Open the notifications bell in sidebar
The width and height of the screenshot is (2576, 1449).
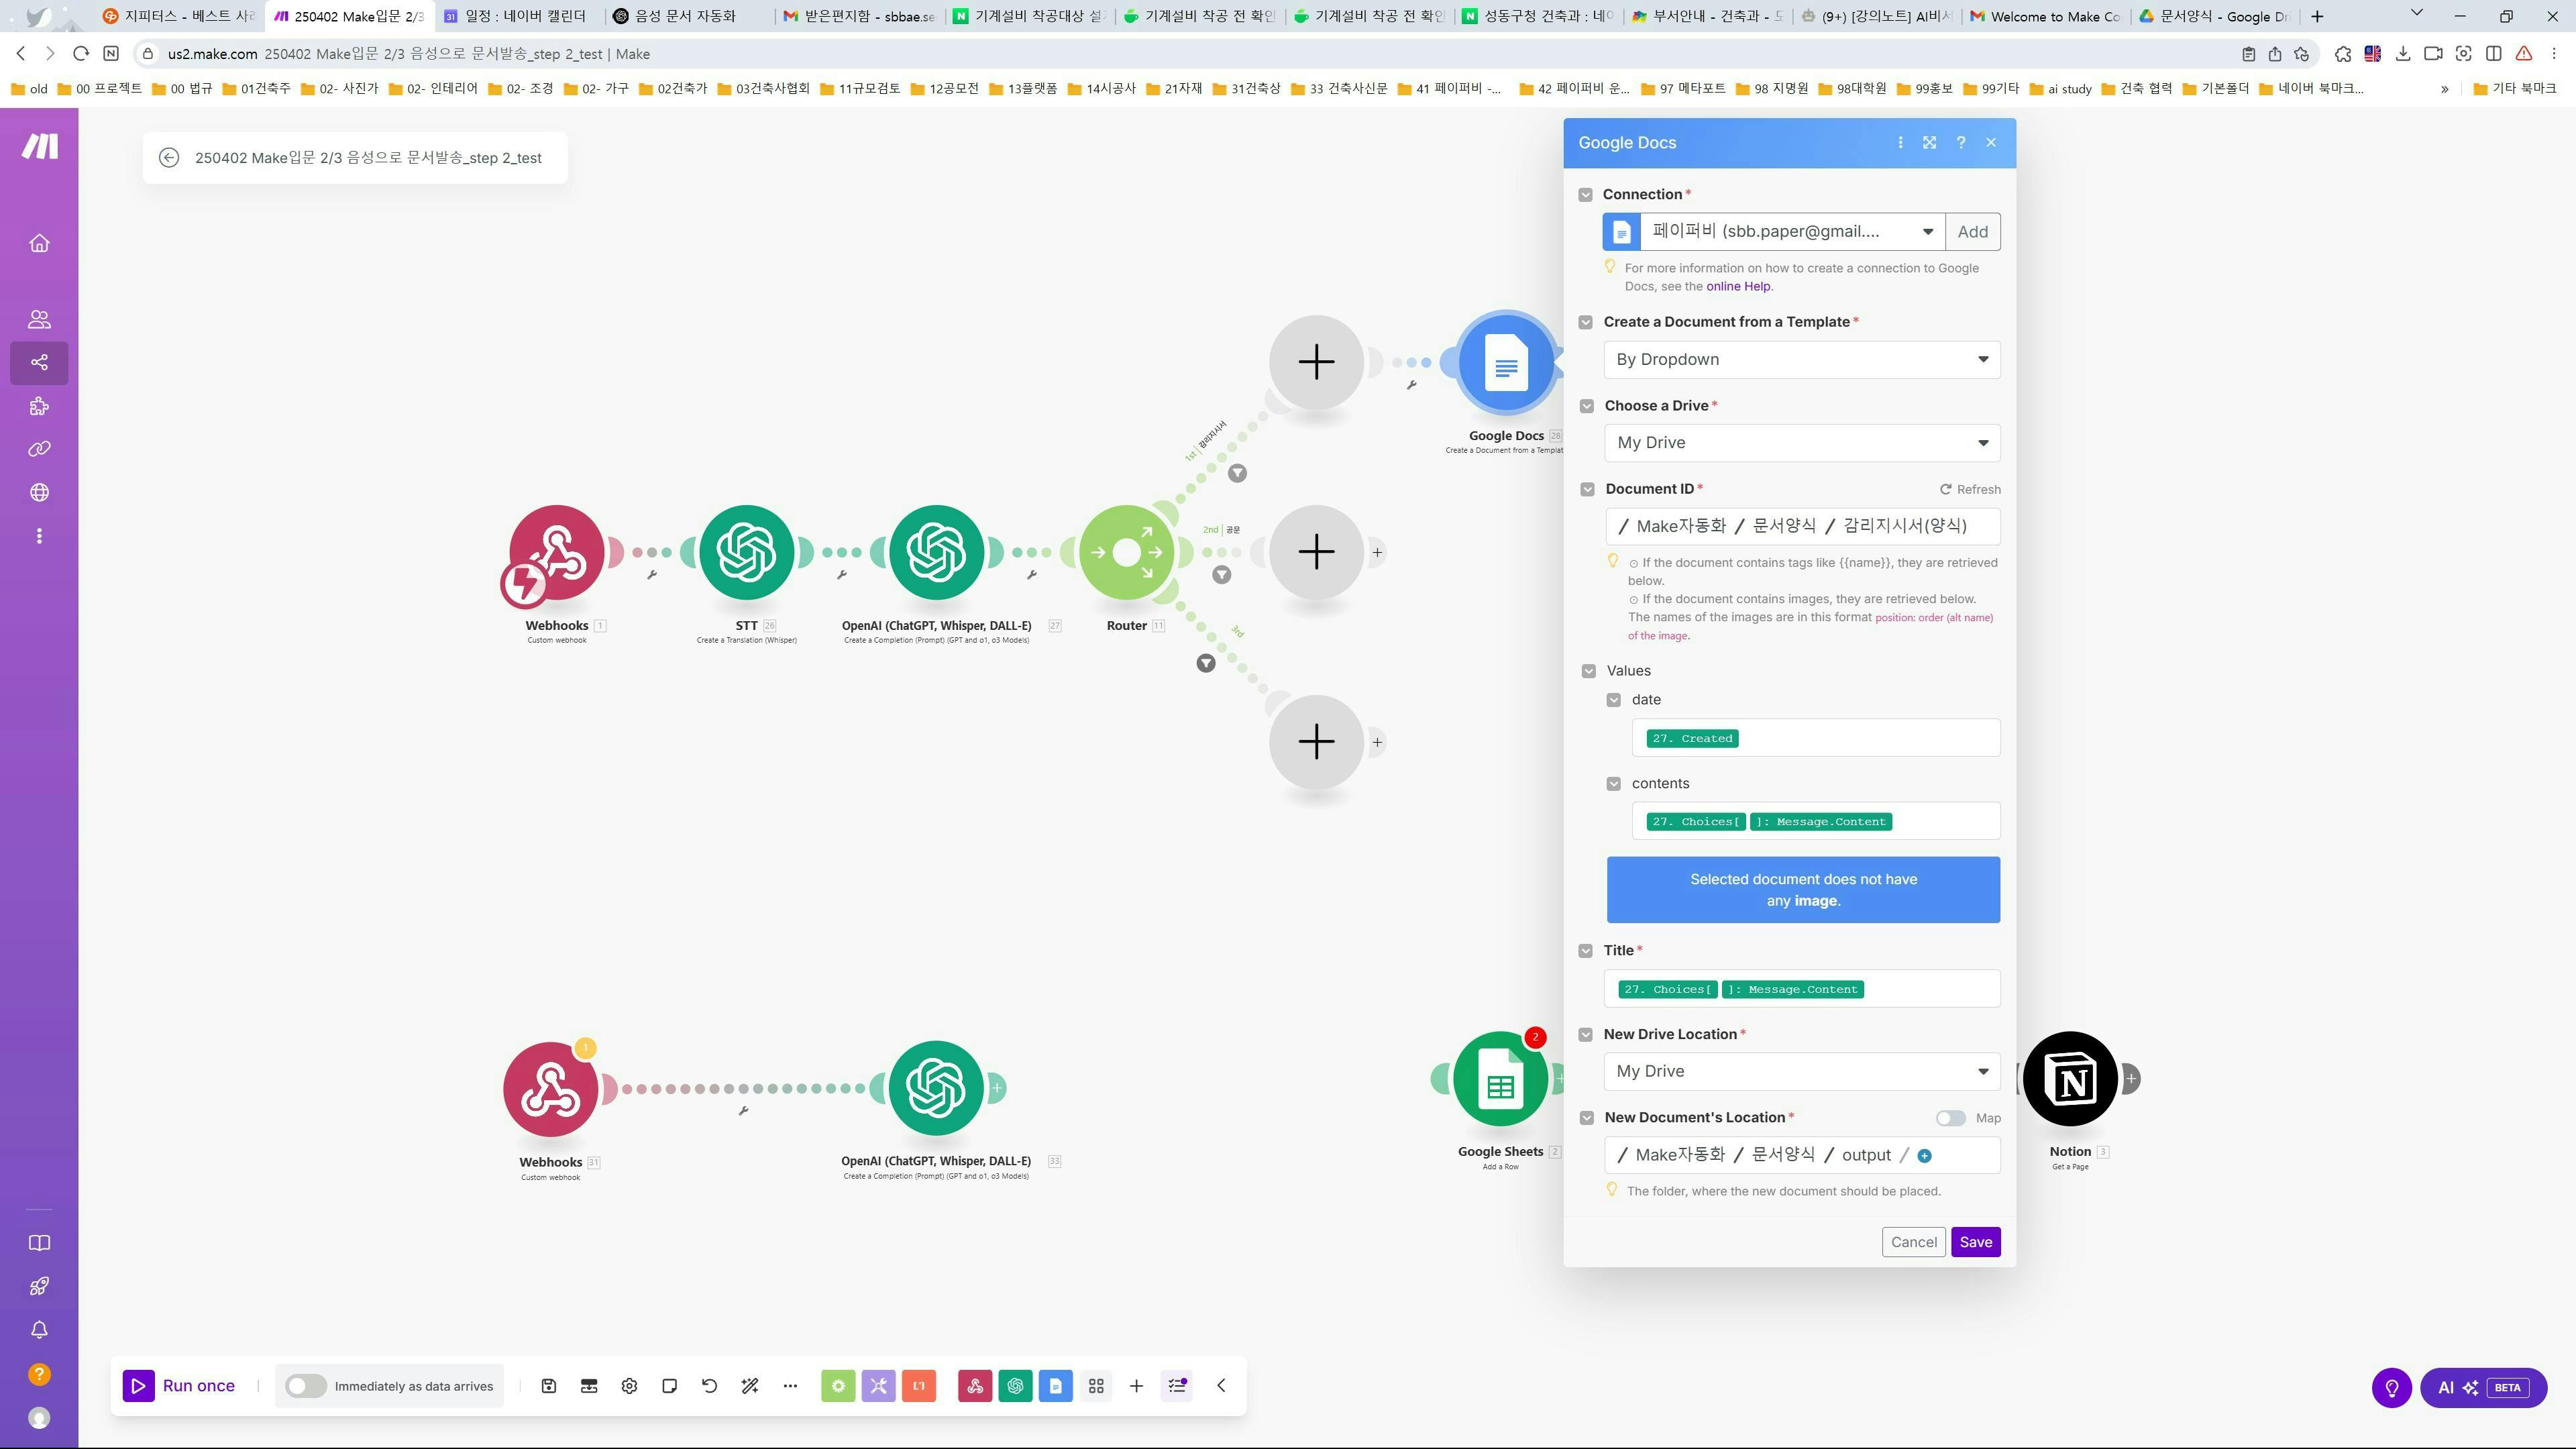click(x=39, y=1330)
